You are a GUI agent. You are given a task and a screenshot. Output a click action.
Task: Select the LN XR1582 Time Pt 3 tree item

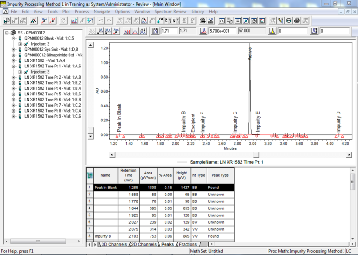click(53, 83)
